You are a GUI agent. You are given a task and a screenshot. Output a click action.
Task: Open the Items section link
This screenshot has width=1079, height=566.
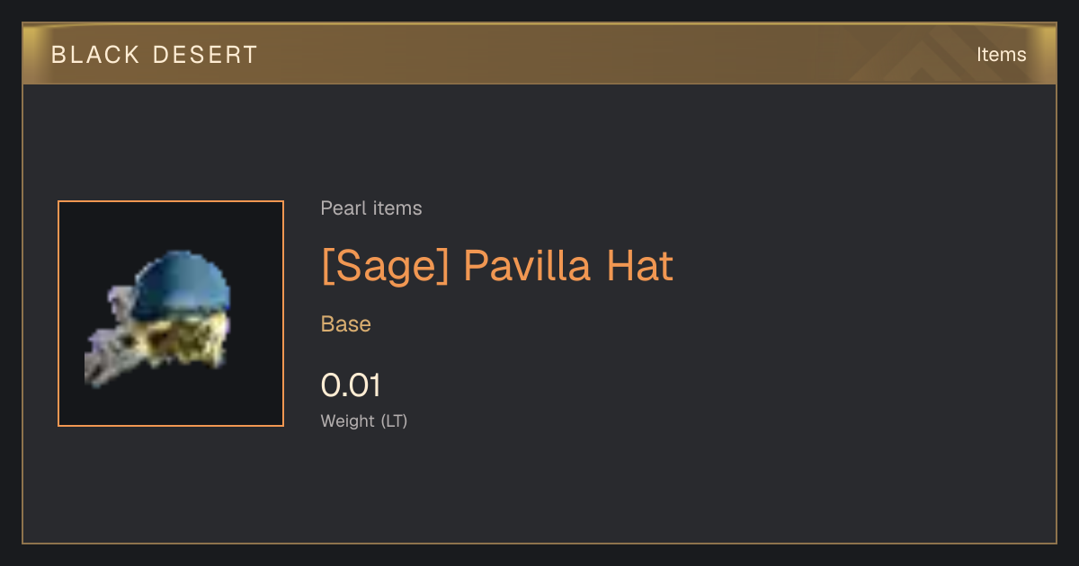[x=1001, y=55]
